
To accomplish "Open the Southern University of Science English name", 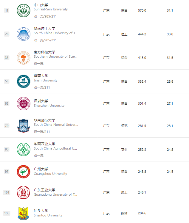I will pyautogui.click(x=55, y=56).
